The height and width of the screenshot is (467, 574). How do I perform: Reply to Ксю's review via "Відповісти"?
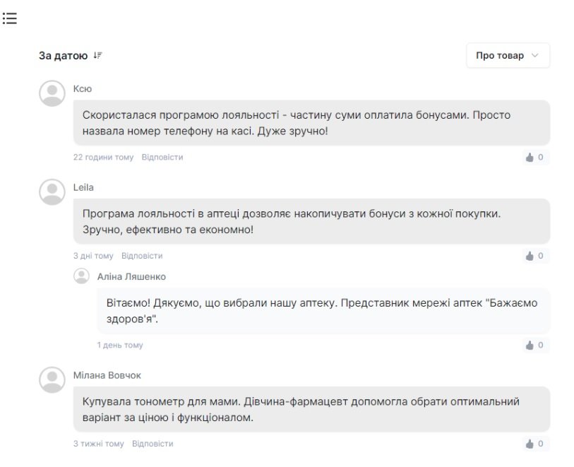[162, 158]
